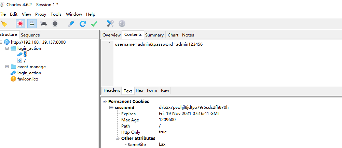Switch to the Chart tab

pyautogui.click(x=173, y=35)
